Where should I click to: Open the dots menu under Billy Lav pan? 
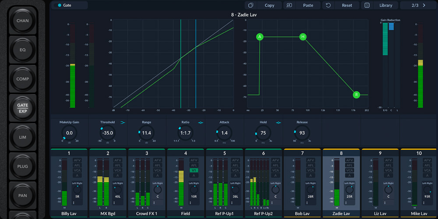coord(74,203)
